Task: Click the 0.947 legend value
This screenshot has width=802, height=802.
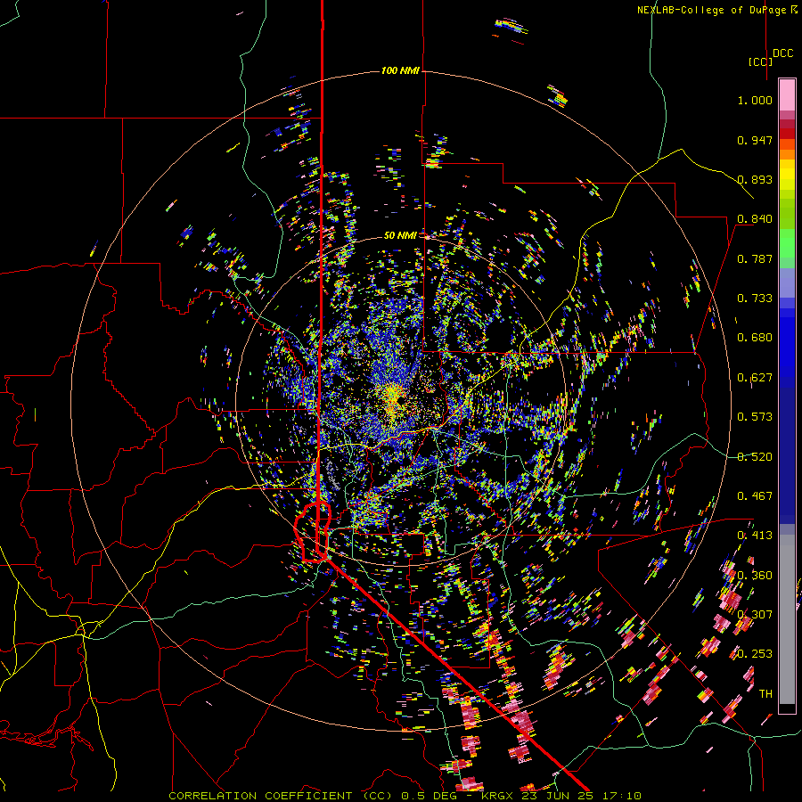Action: (x=755, y=140)
